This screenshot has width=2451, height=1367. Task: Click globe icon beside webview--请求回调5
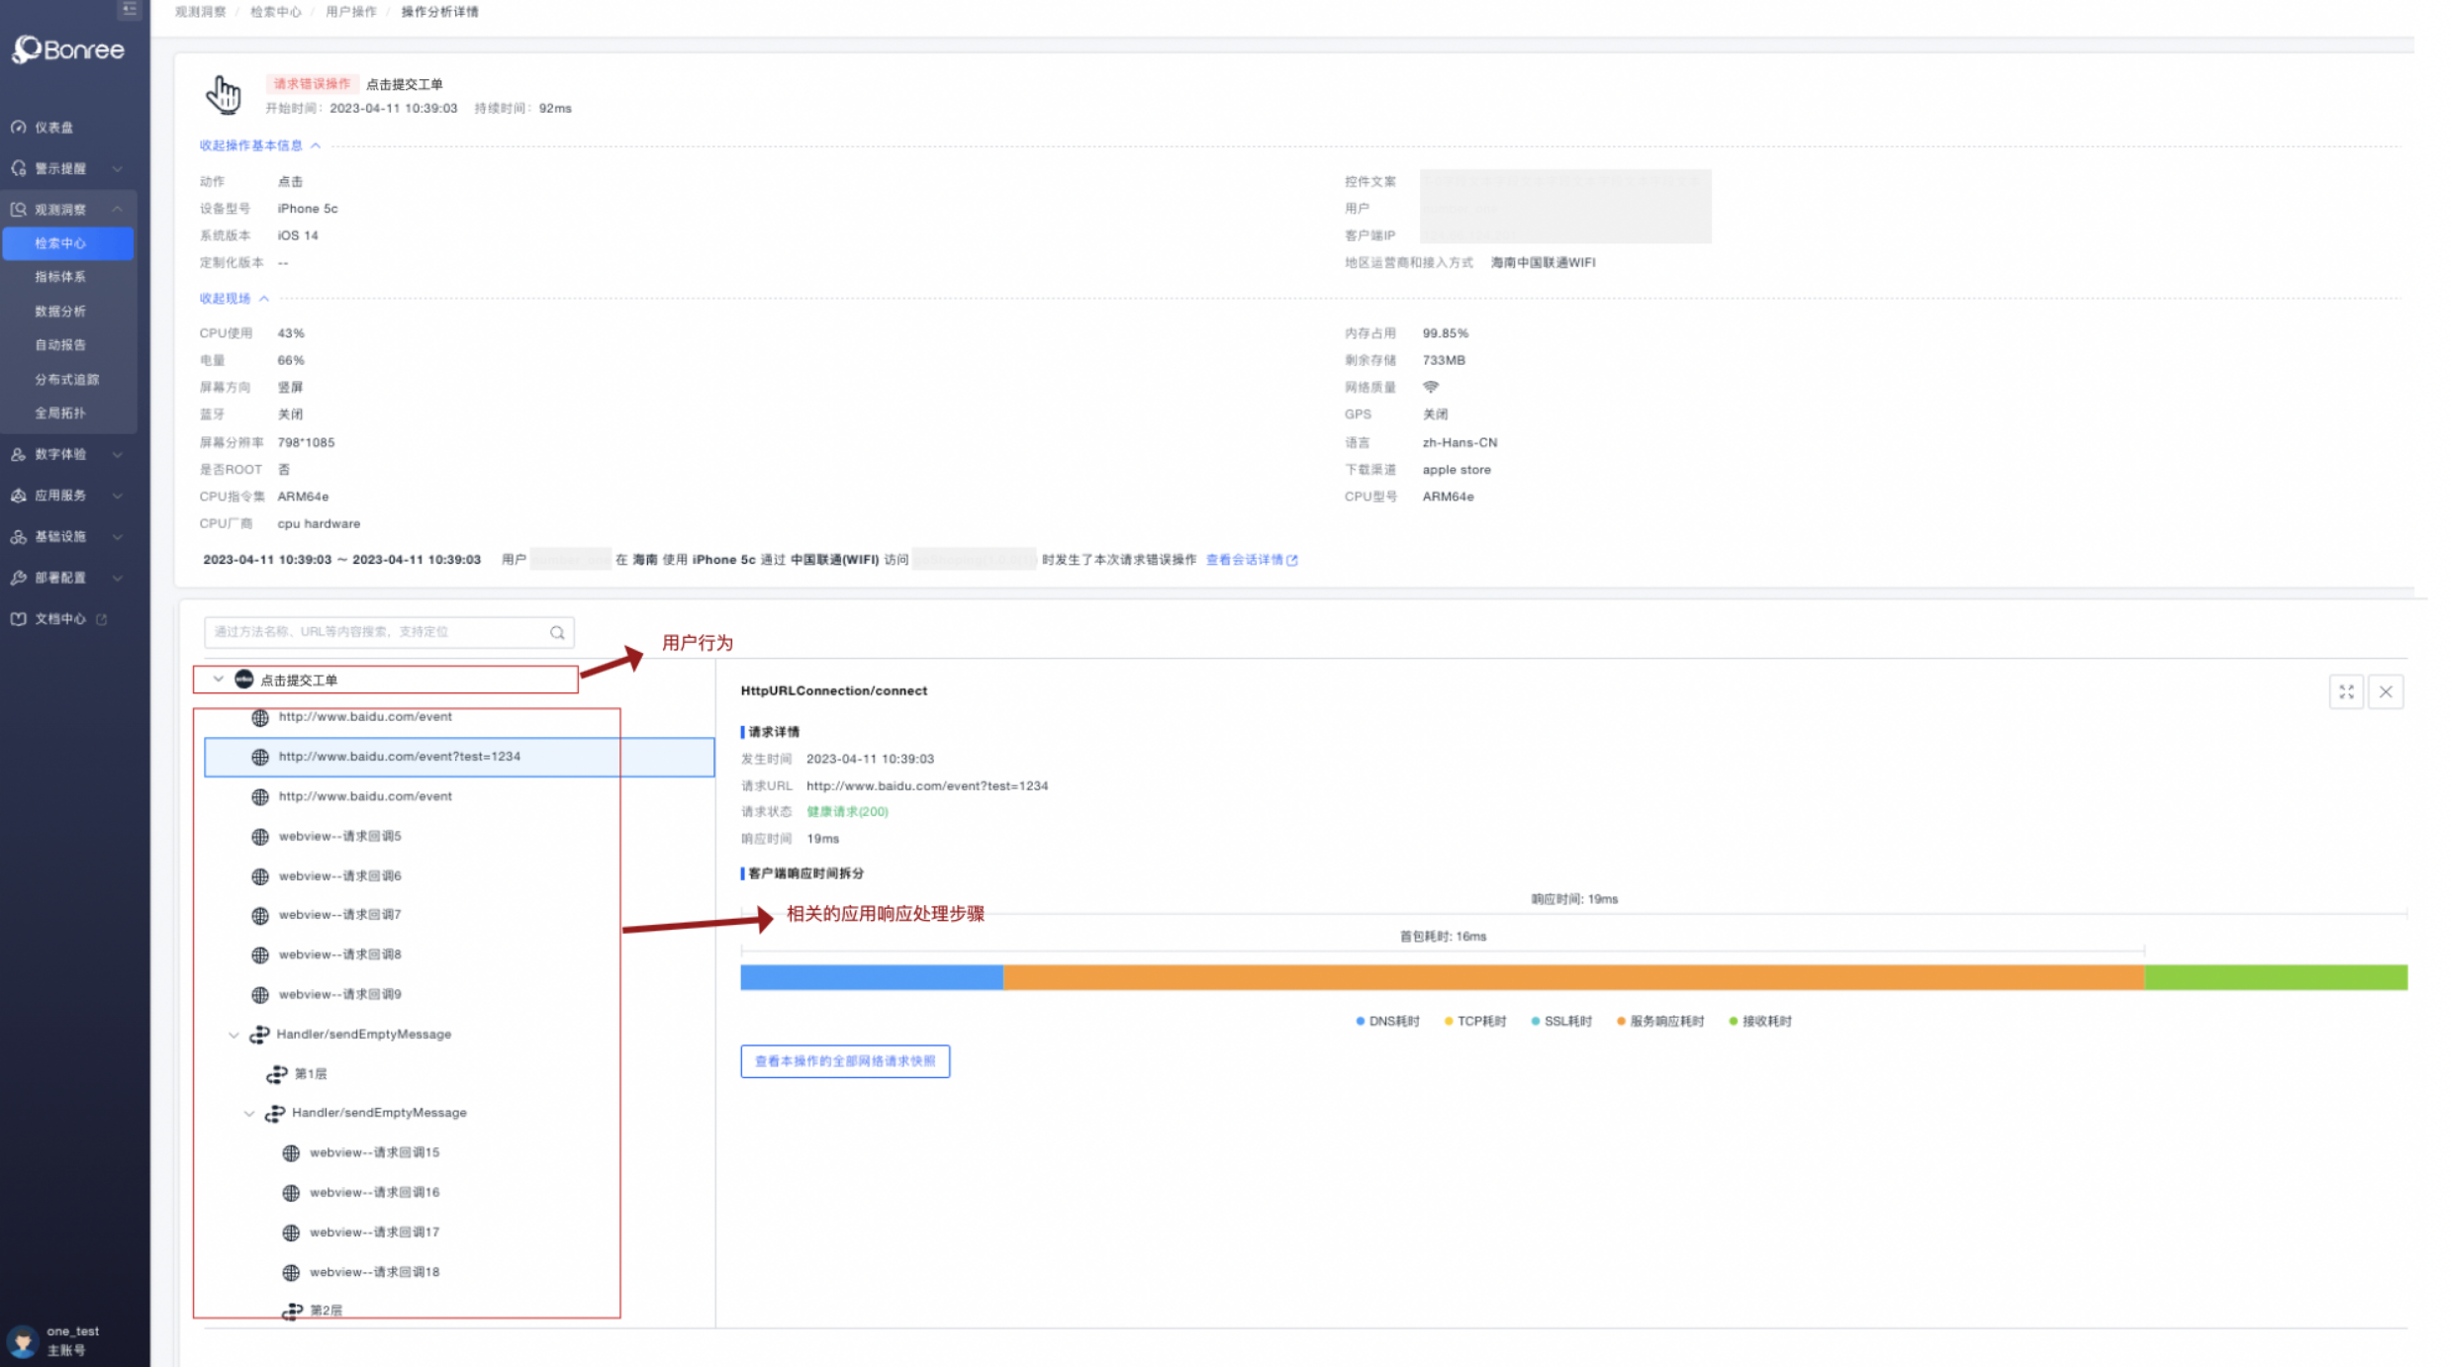pos(260,837)
